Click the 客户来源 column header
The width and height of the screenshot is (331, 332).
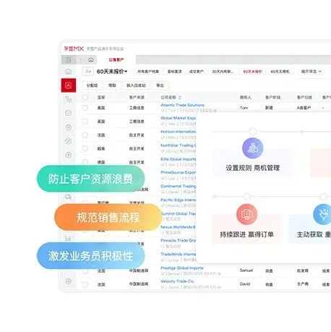[x=137, y=98]
